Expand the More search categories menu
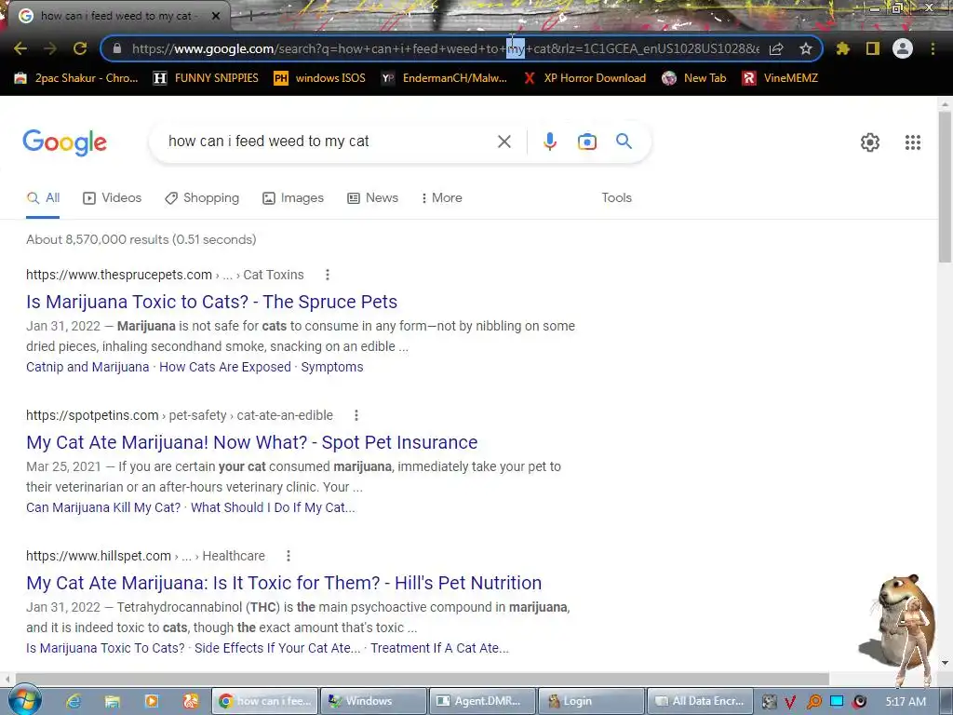 coord(442,197)
